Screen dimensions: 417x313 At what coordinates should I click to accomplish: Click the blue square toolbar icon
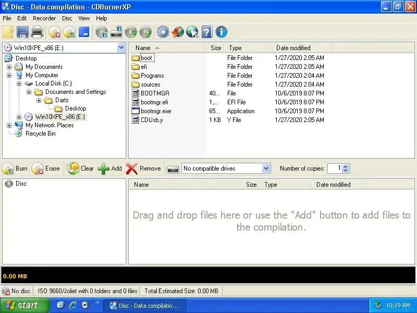[x=84, y=32]
